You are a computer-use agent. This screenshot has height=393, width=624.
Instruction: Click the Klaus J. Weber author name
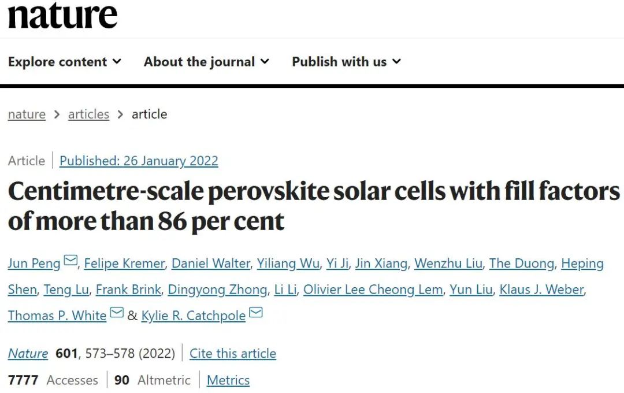541,290
